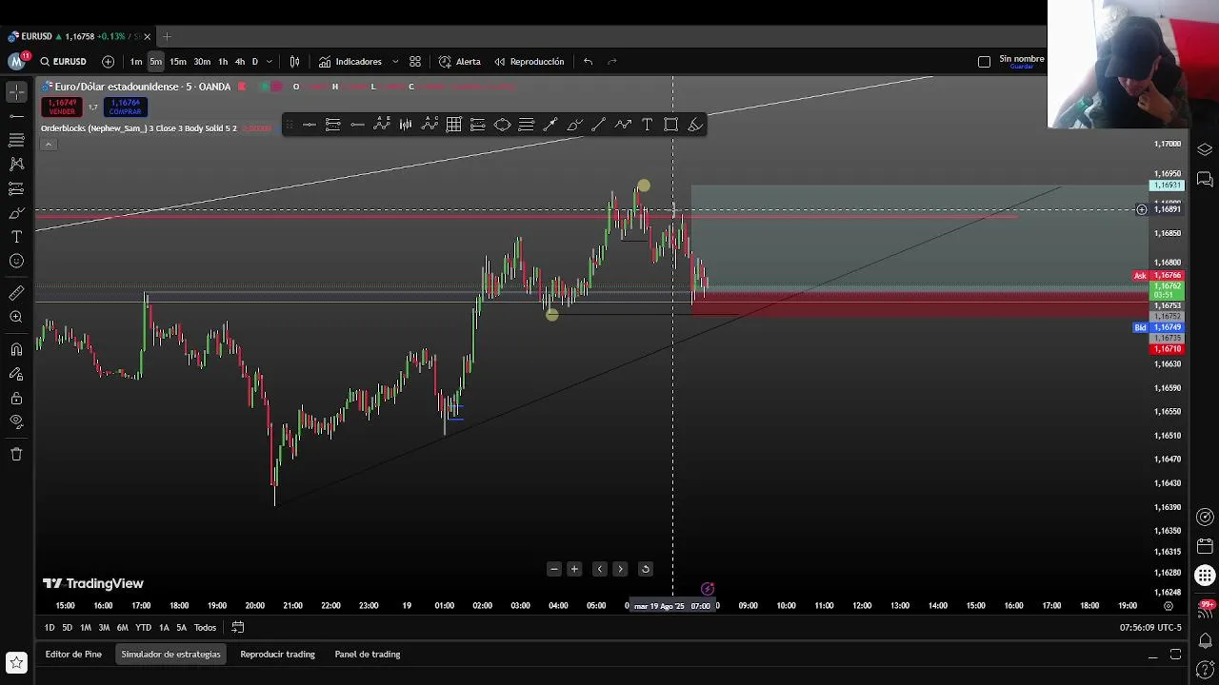This screenshot has height=685, width=1219.
Task: Select the 3M date range
Action: pyautogui.click(x=104, y=628)
